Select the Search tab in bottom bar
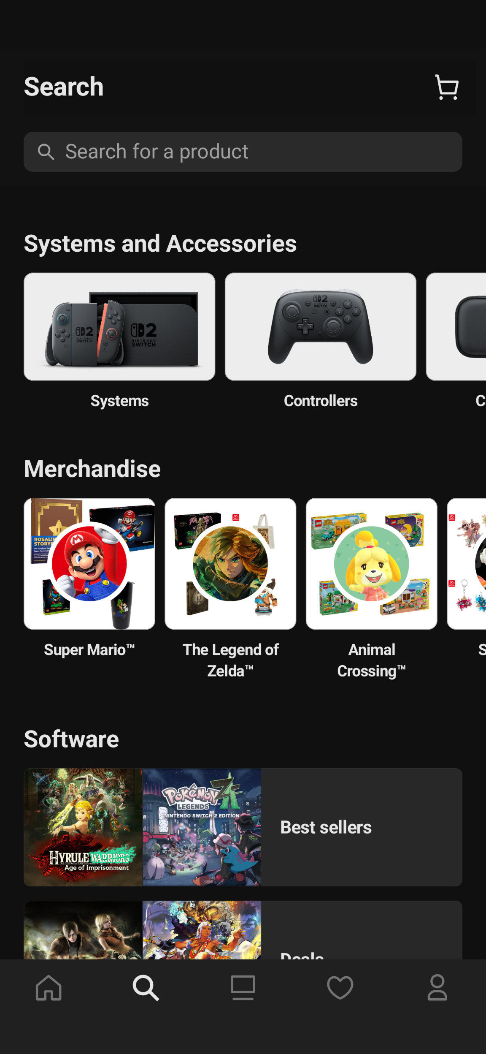The width and height of the screenshot is (486, 1054). 146,988
